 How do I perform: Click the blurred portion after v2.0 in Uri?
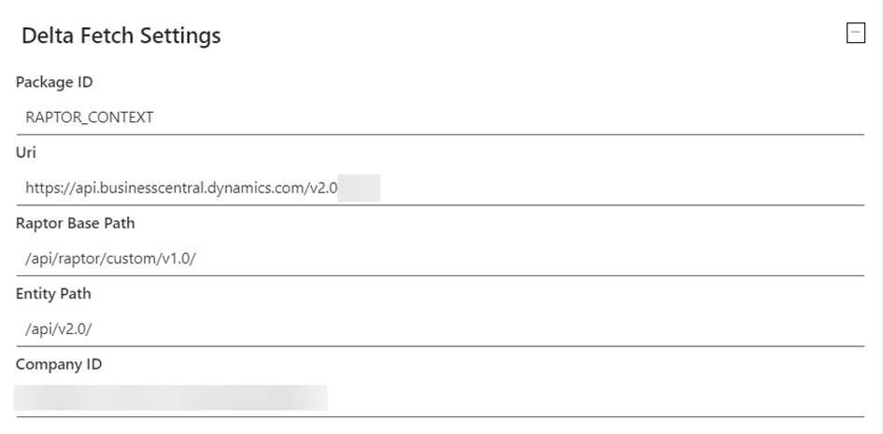tap(359, 188)
